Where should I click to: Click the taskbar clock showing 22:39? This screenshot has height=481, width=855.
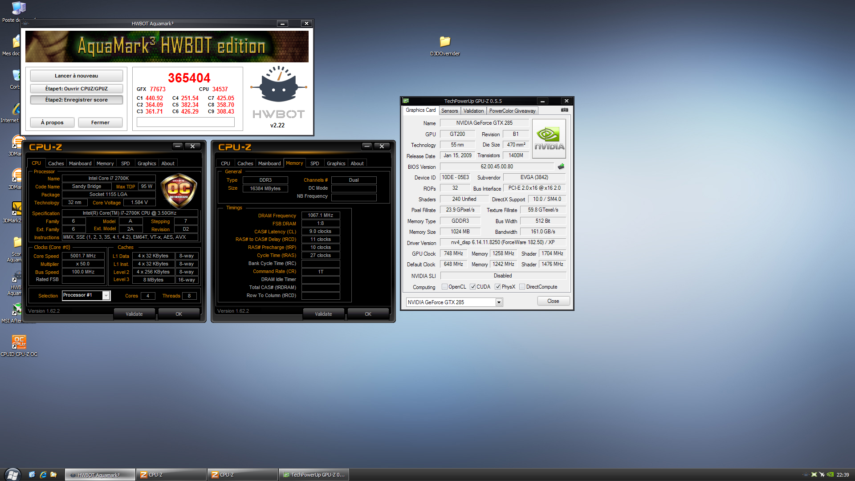(843, 475)
